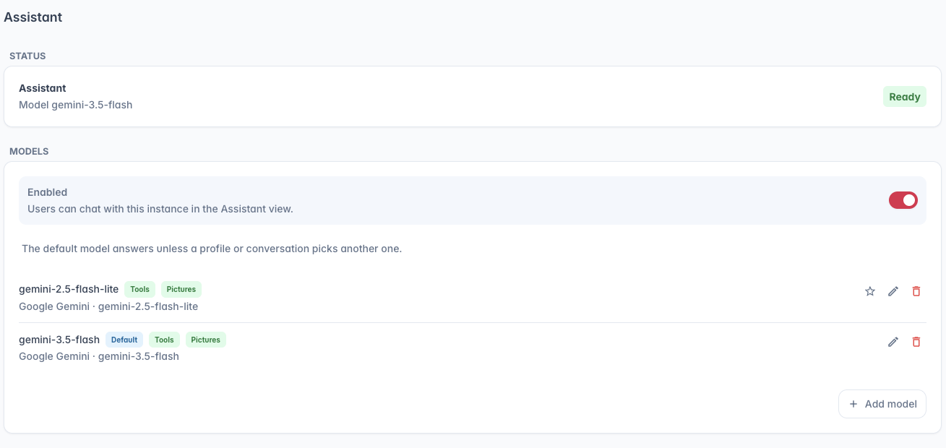
Task: Click the Add model button
Action: [x=882, y=404]
